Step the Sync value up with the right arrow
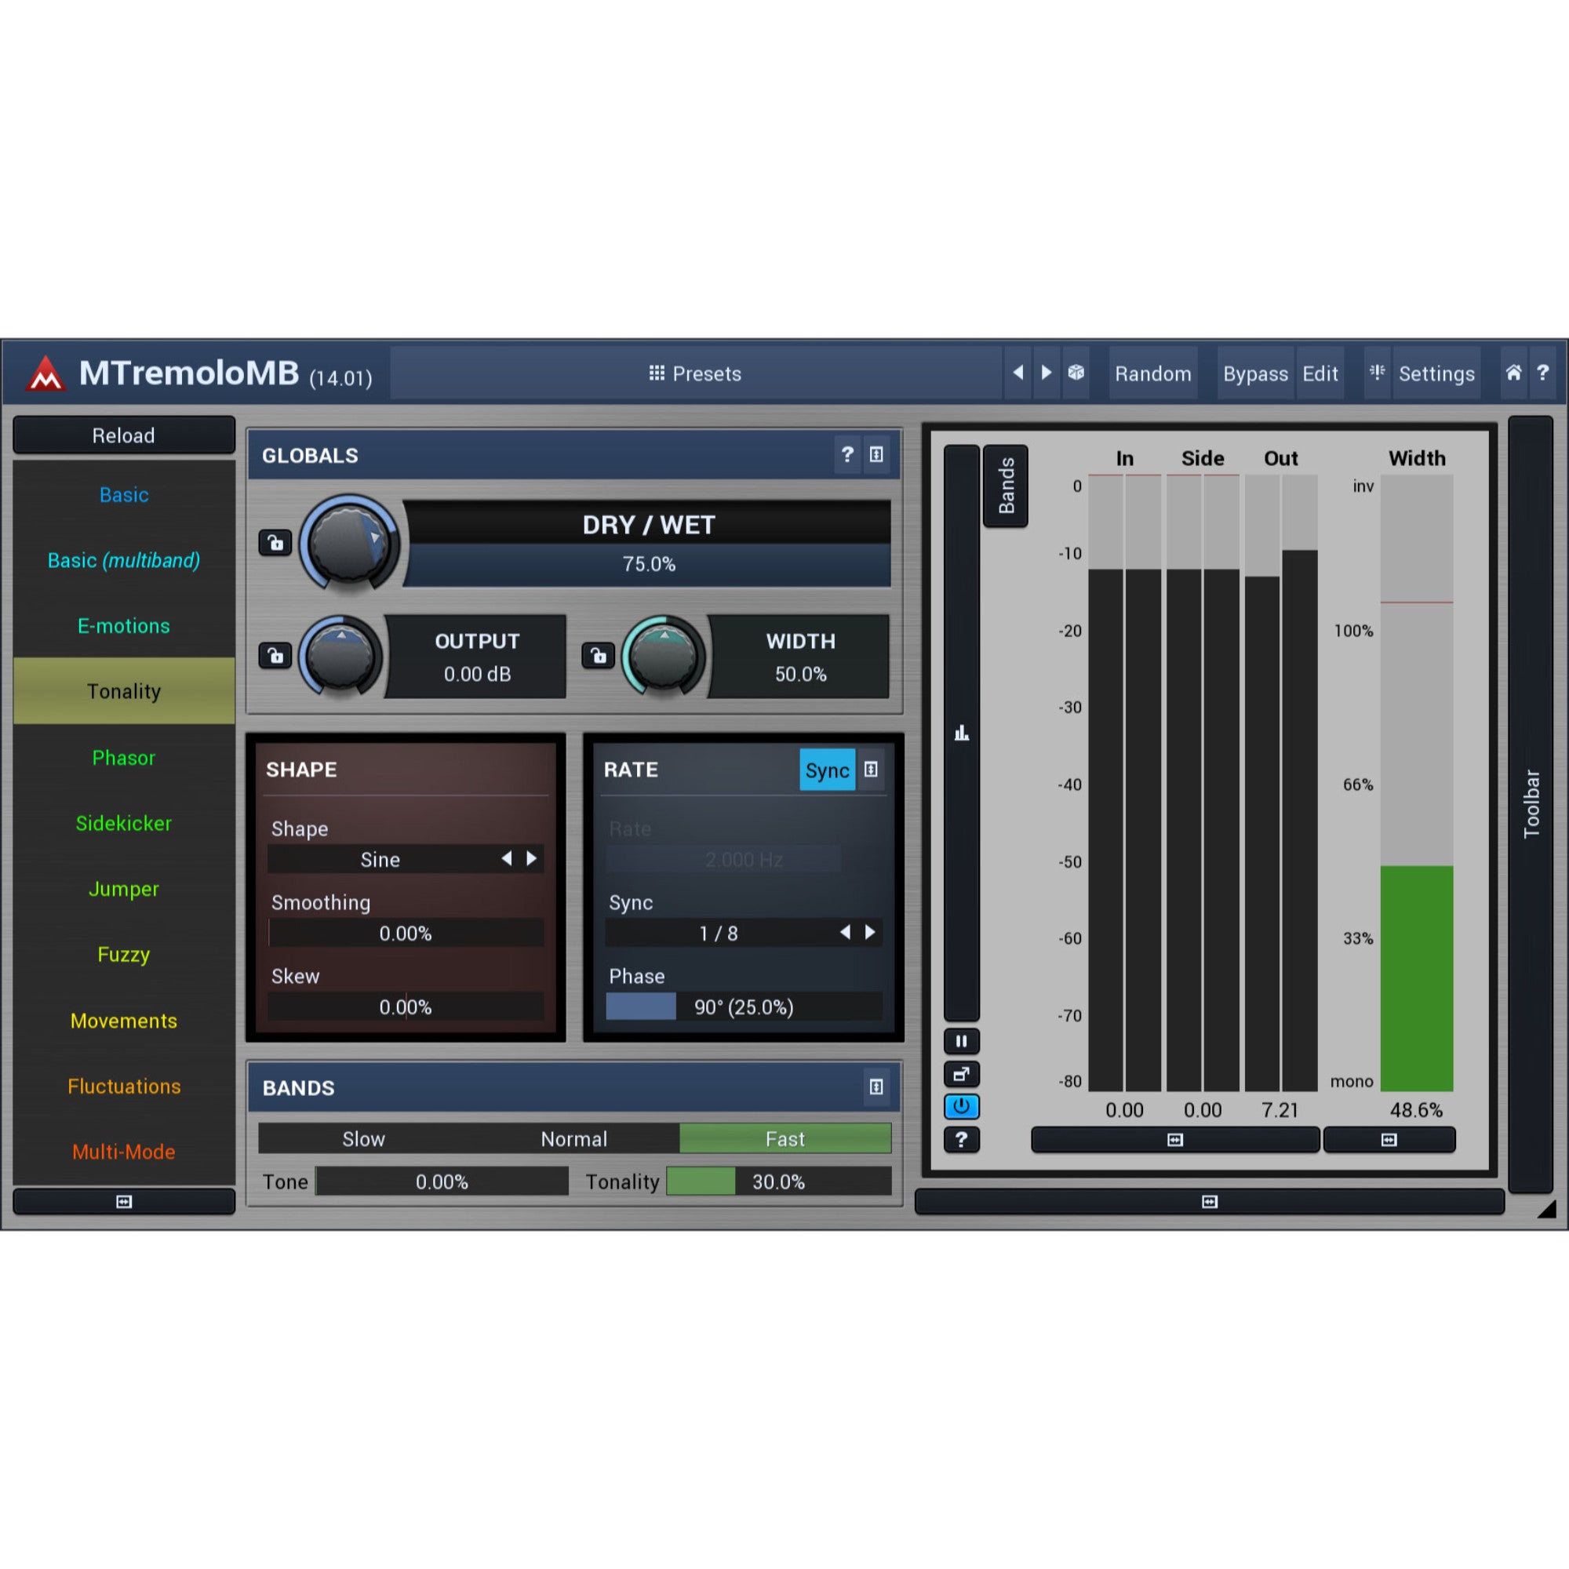 click(871, 932)
